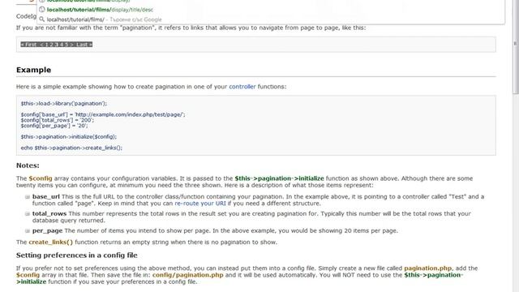
Task: Follow the re-route your URI link
Action: click(x=200, y=204)
